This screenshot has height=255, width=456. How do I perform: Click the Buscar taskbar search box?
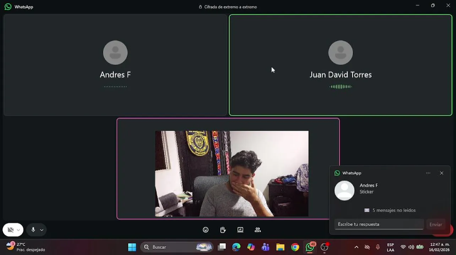coord(178,247)
